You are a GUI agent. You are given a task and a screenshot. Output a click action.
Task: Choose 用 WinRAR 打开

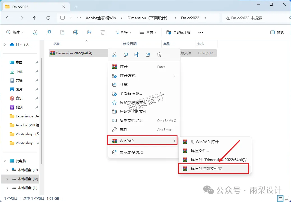pos(215,142)
